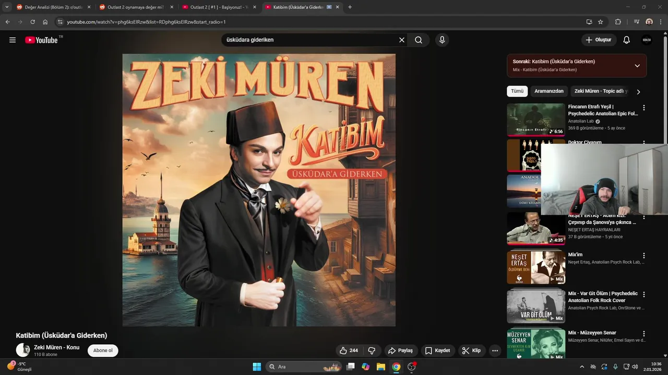Viewport: 668px width, 375px height.
Task: Click the Klip clip button
Action: [x=472, y=351]
